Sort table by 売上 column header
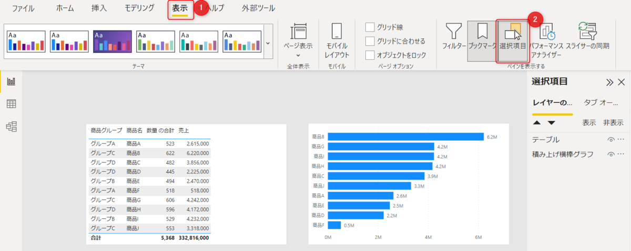Viewport: 631px width, 251px height. 184,130
